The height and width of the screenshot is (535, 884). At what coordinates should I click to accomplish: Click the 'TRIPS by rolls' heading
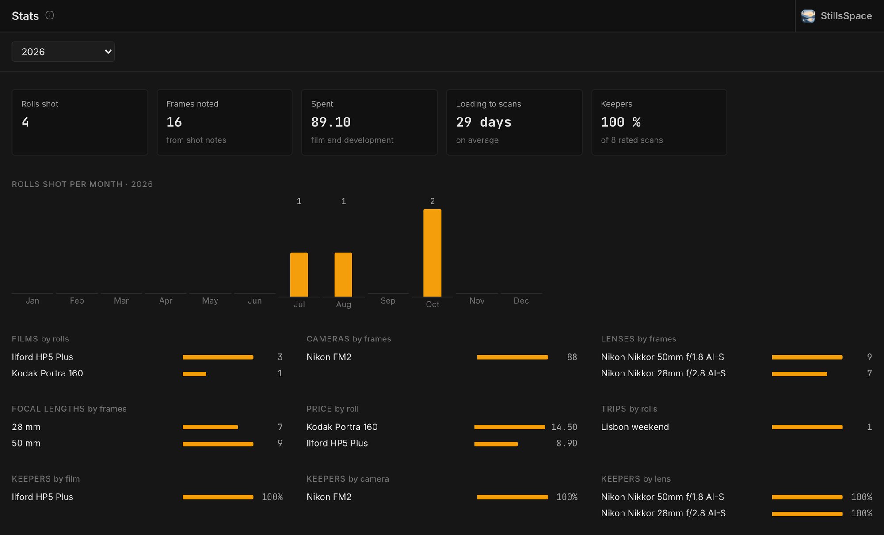tap(629, 409)
